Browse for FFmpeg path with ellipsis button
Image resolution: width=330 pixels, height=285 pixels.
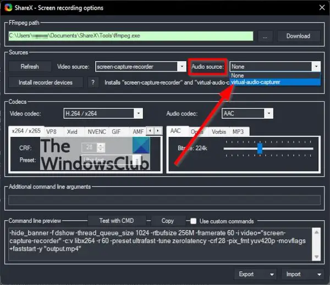click(x=265, y=36)
